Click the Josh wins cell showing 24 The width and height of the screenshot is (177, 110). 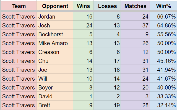click(84, 25)
